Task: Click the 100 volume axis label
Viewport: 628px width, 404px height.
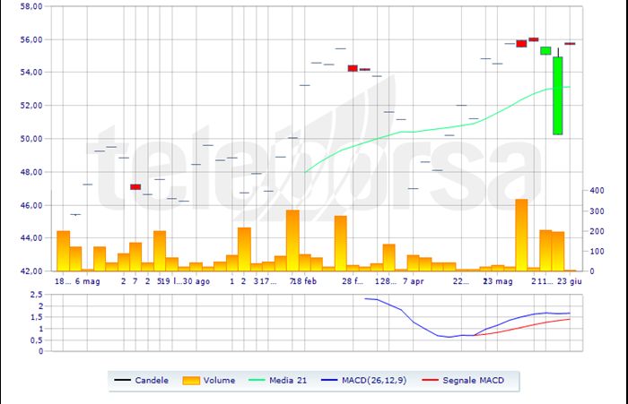Action: click(597, 251)
